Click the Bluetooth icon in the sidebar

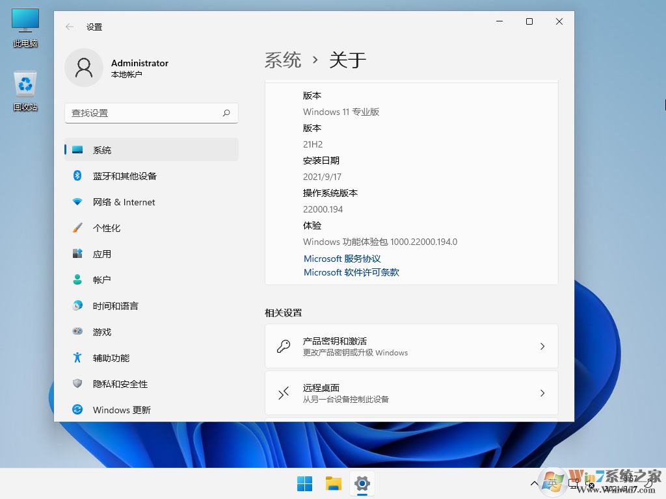click(77, 175)
